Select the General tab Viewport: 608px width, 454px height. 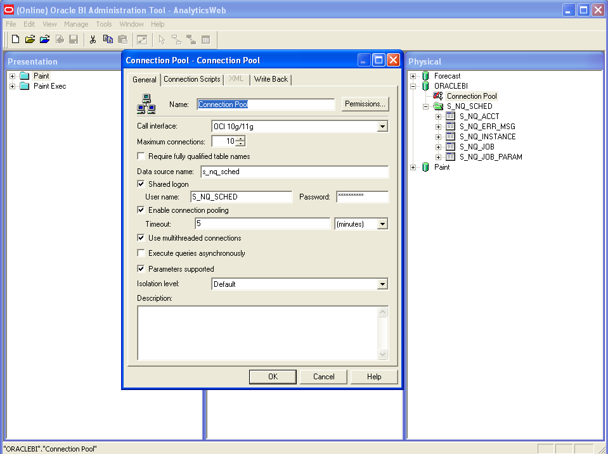click(x=145, y=79)
